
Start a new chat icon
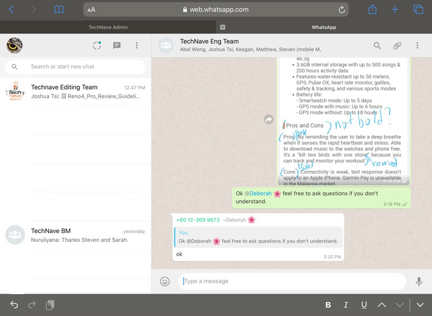pos(117,45)
